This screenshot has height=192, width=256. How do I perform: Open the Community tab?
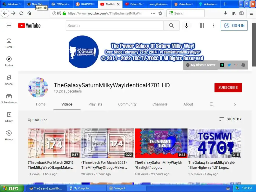tap(127, 104)
